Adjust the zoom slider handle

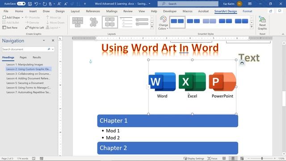262,158
